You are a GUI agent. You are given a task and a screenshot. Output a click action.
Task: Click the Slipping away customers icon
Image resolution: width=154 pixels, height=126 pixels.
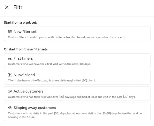(10, 108)
